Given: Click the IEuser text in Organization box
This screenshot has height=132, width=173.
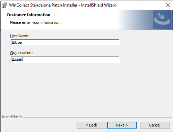Looking at the screenshot, I should tap(17, 59).
